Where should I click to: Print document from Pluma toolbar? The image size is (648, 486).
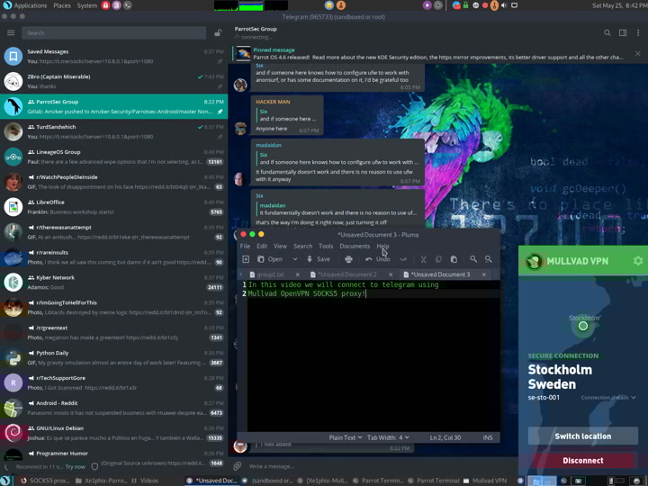(x=349, y=259)
